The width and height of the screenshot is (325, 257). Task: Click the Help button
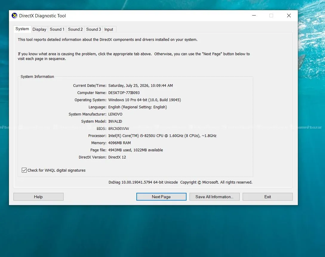click(x=38, y=197)
